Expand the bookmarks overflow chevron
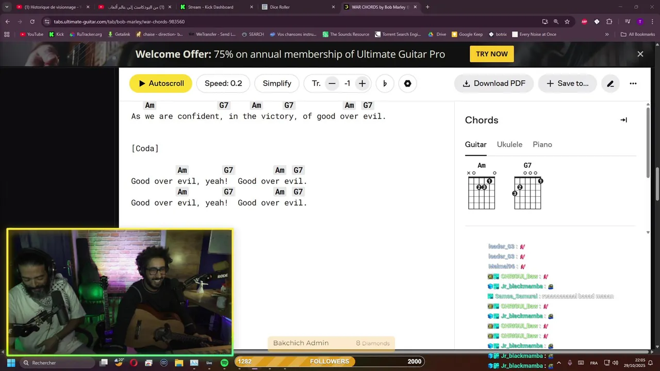This screenshot has height=371, width=660. [x=607, y=35]
